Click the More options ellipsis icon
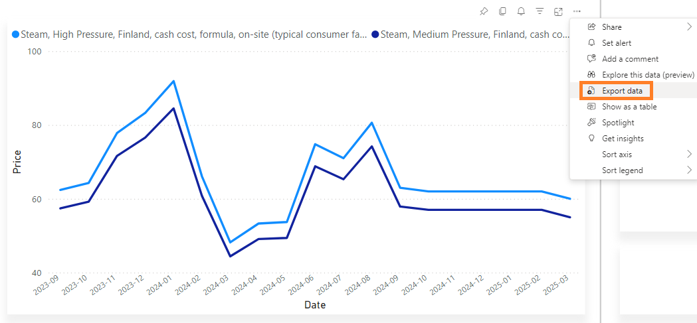697x323 pixels. [x=577, y=11]
